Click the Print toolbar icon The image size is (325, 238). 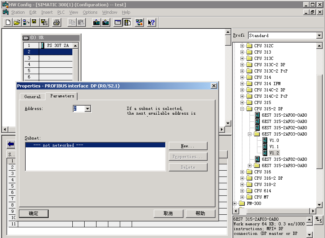(x=57, y=22)
